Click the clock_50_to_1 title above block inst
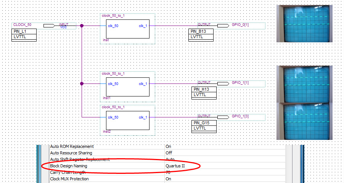Screen dimensions: 344x183 click(x=113, y=16)
